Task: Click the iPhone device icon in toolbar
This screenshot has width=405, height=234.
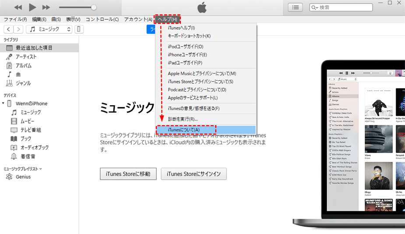Action: coord(79,29)
